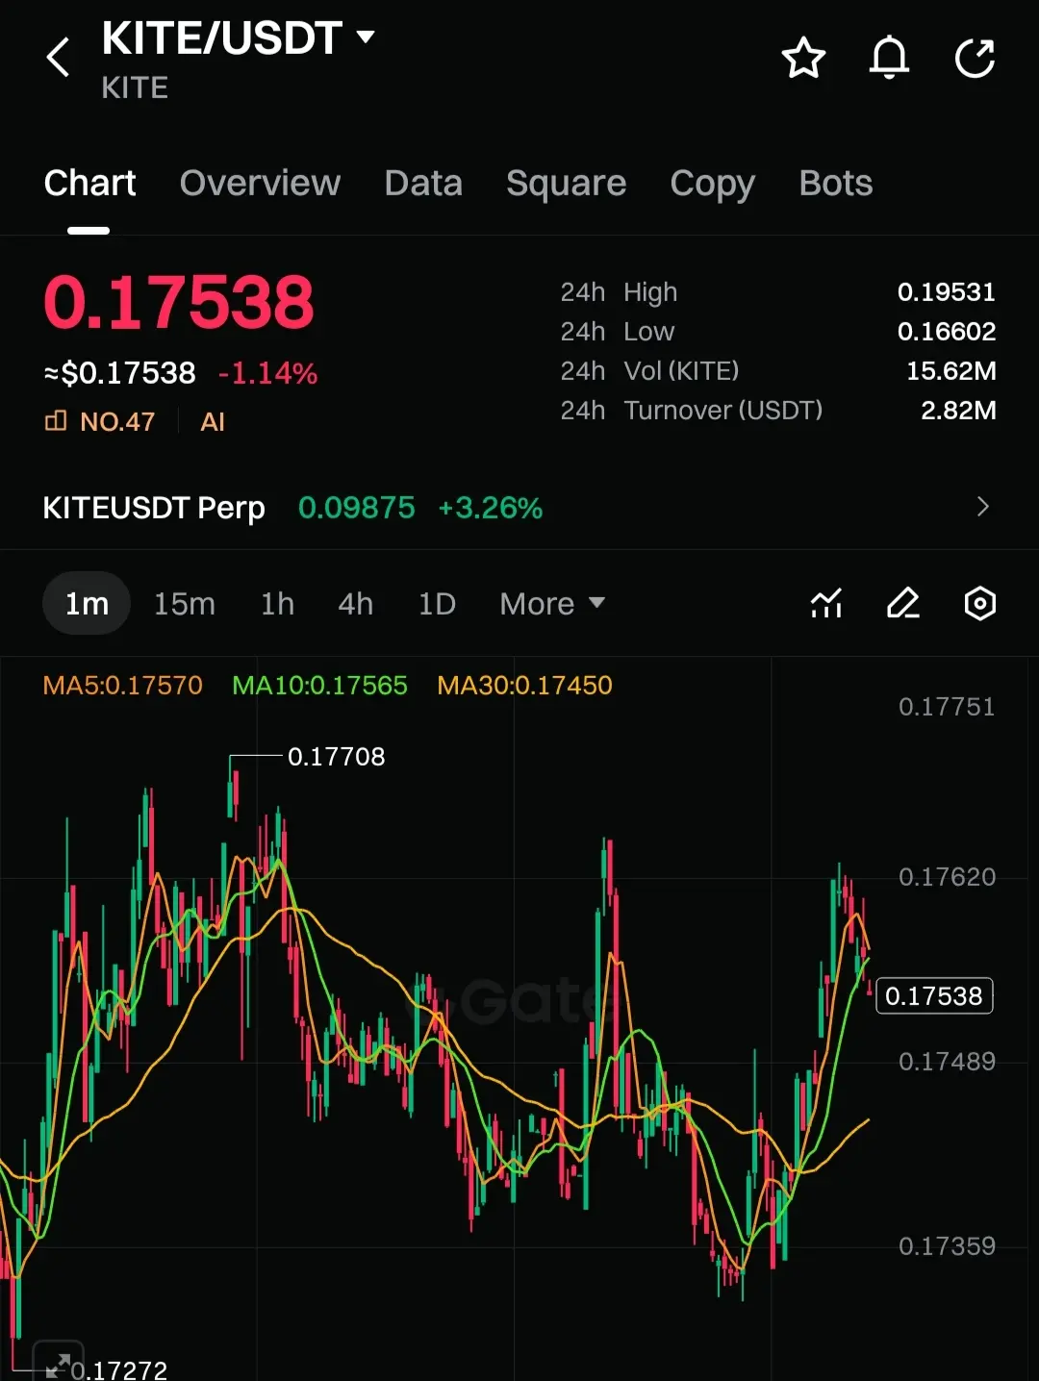Tap the NO.47 ranking label

[117, 422]
